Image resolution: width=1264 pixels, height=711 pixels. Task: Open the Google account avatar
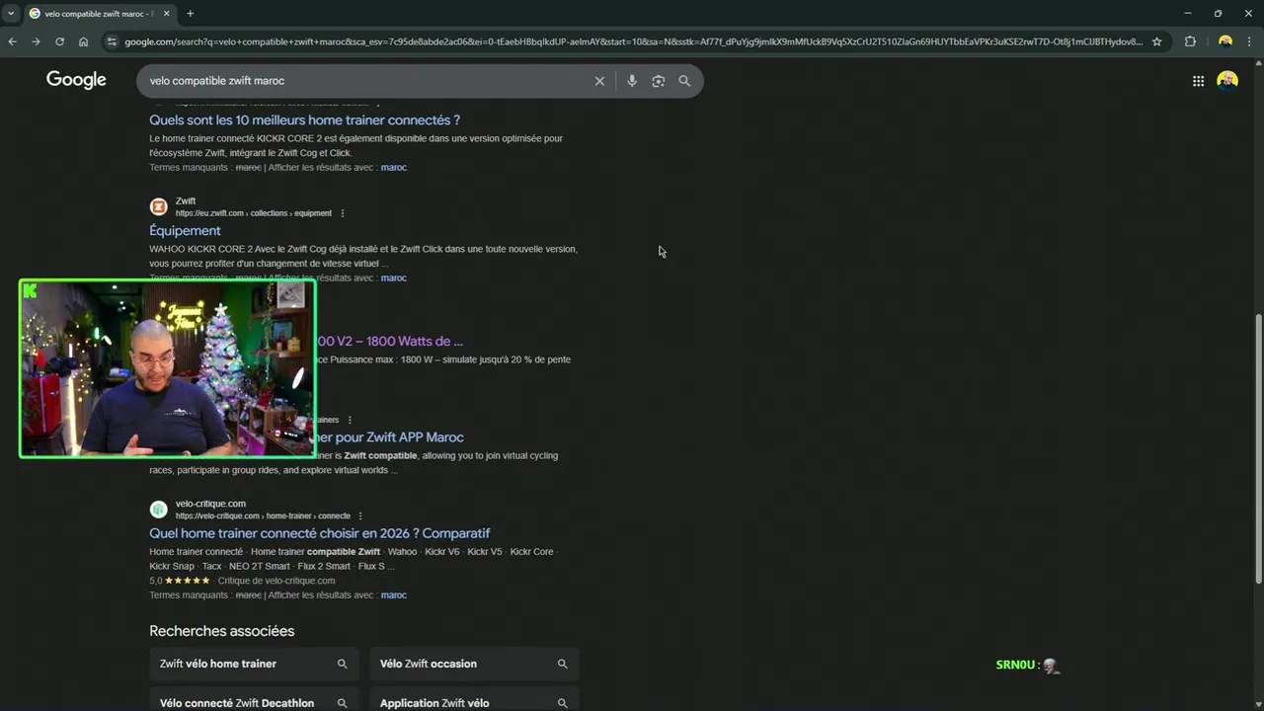click(x=1227, y=81)
